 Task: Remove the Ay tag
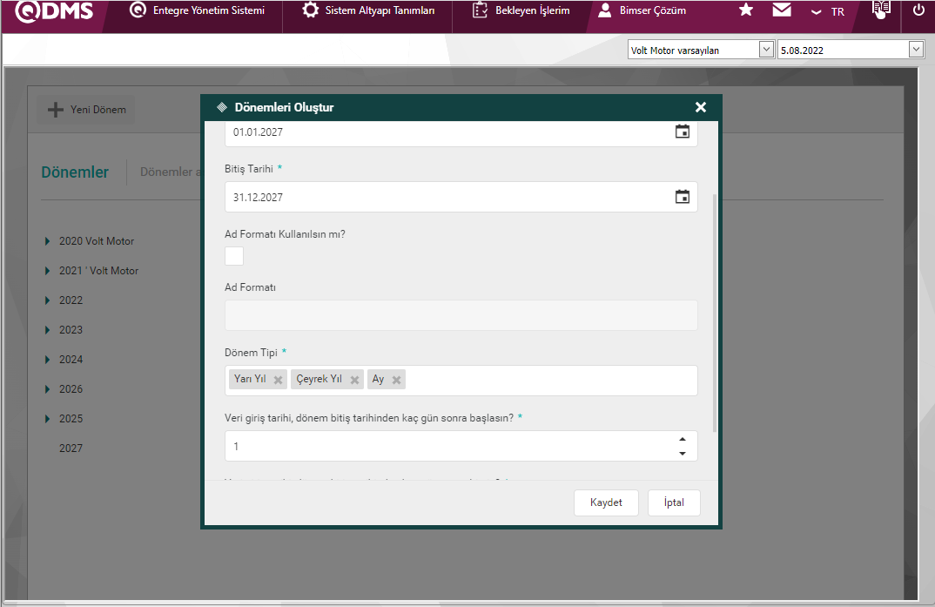[x=396, y=380]
